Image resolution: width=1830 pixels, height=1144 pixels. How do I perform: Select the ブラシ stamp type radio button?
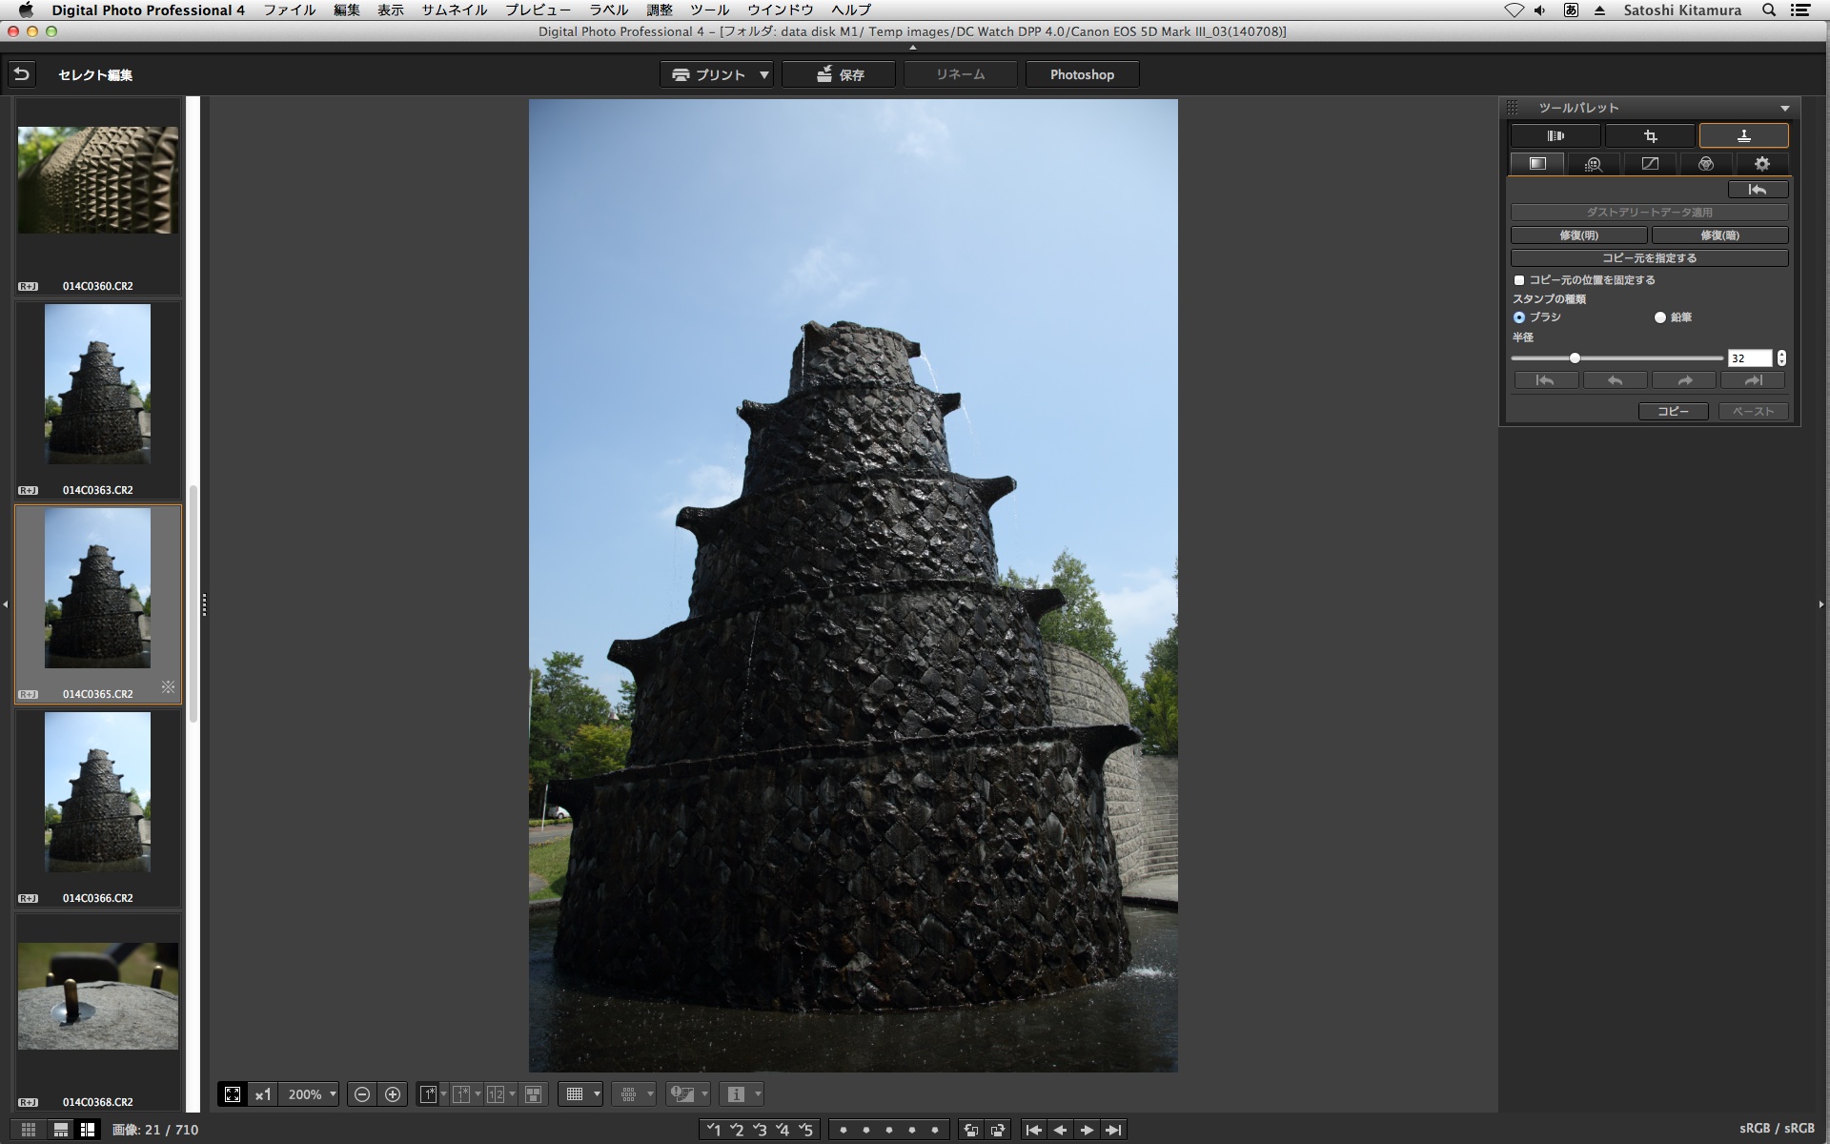click(x=1519, y=317)
